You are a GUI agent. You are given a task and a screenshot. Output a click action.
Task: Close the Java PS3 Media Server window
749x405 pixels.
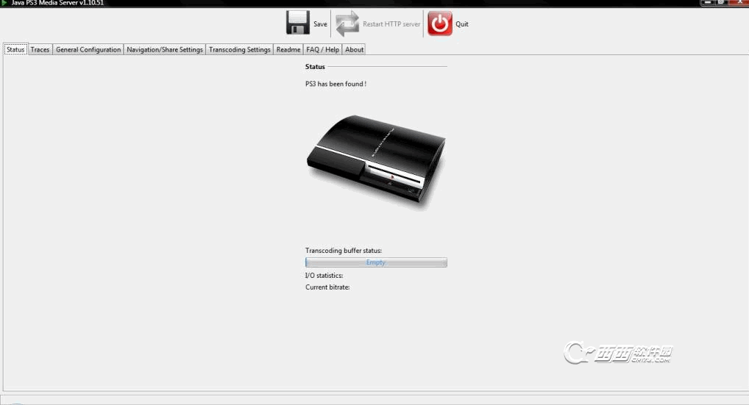point(739,2)
